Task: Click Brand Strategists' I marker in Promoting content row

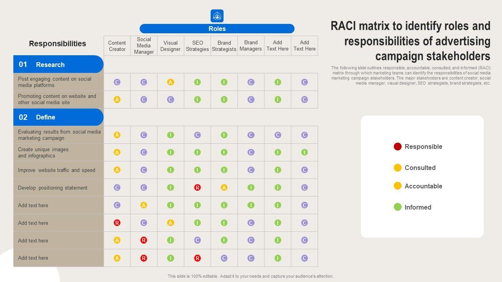Action: (x=224, y=99)
